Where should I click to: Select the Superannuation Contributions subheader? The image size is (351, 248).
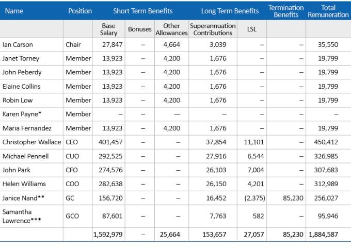pos(213,29)
